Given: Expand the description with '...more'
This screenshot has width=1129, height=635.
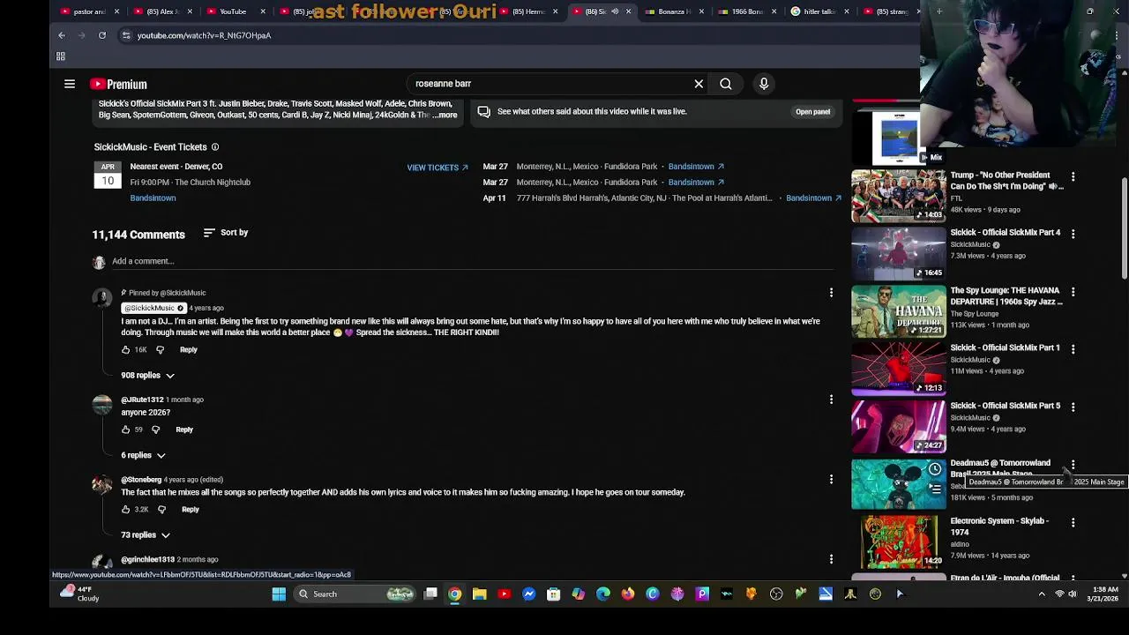Looking at the screenshot, I should pyautogui.click(x=445, y=115).
